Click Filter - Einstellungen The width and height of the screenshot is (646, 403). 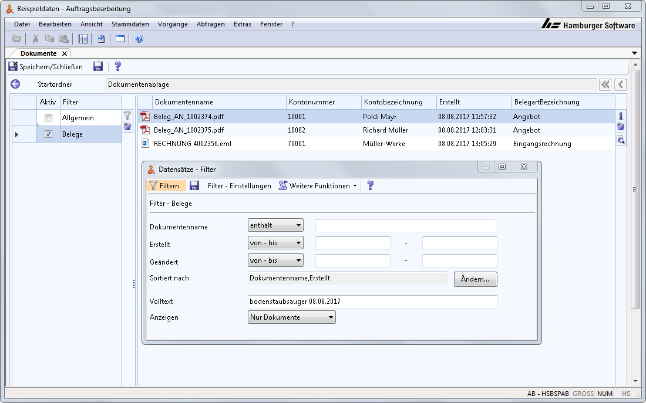pos(240,185)
